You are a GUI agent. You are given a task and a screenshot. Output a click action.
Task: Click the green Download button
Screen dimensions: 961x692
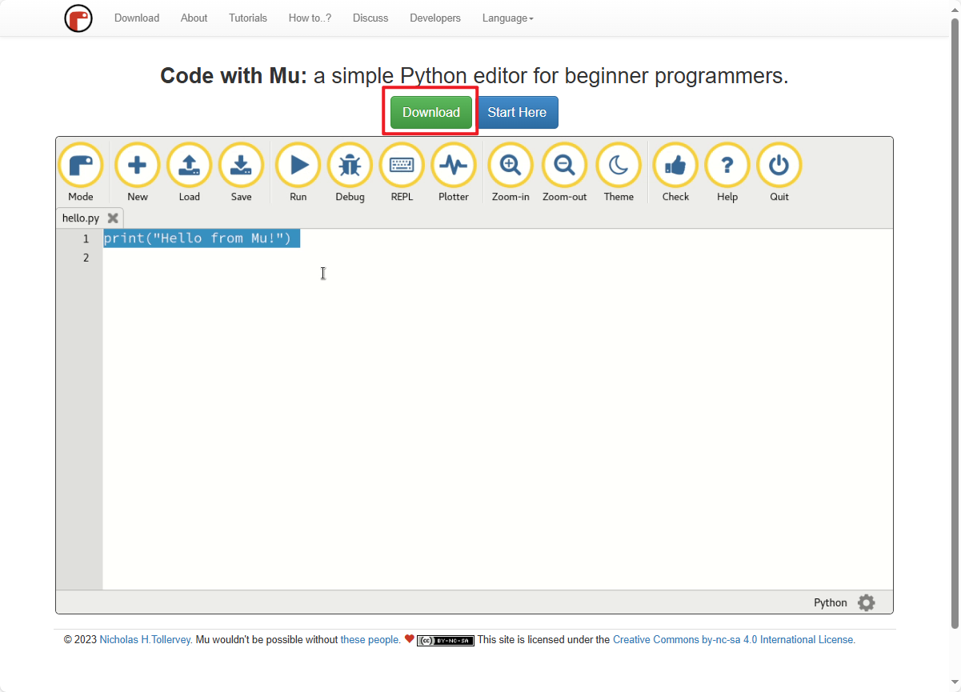tap(431, 112)
